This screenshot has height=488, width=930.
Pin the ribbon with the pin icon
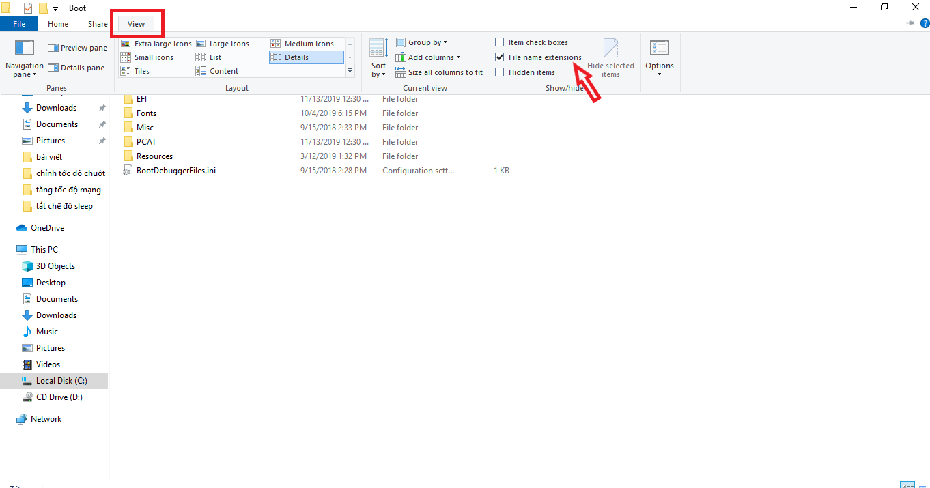910,24
